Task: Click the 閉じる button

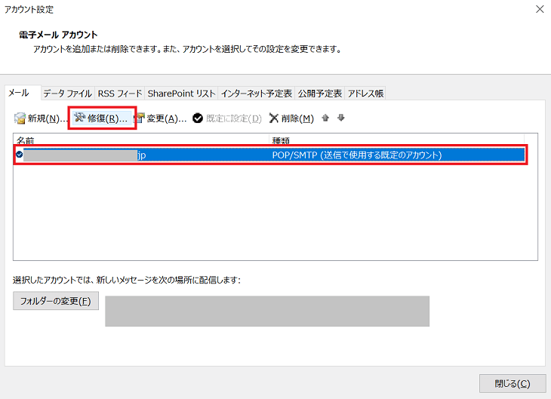Action: click(x=512, y=383)
